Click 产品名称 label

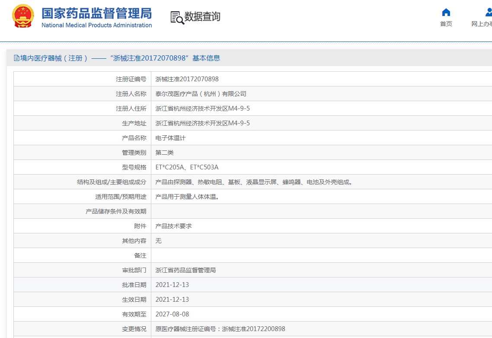tap(134, 138)
